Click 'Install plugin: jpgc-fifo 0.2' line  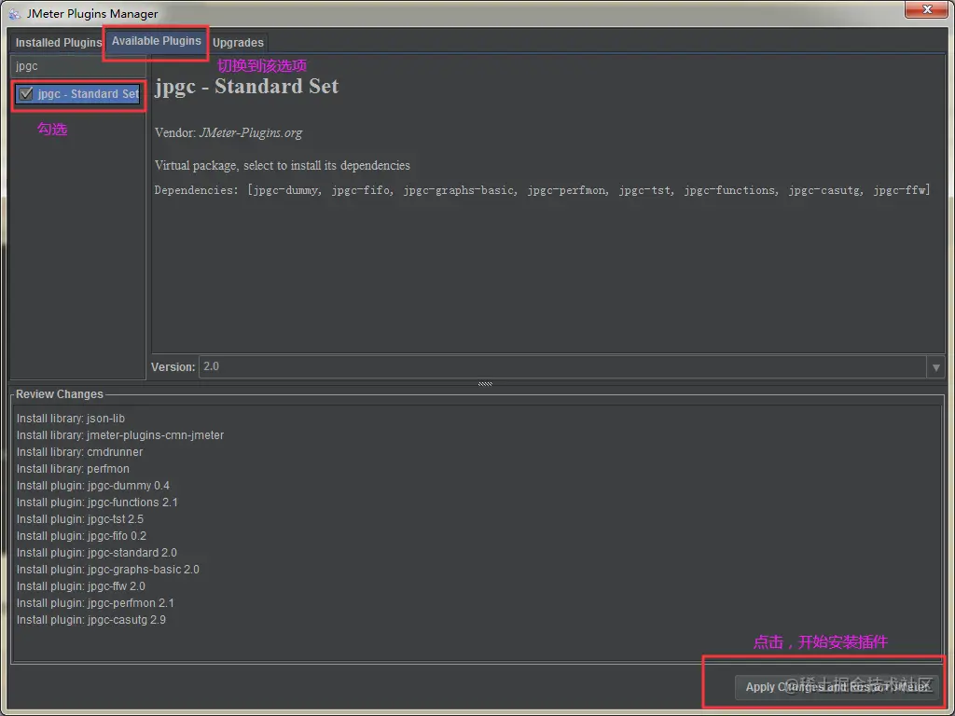82,536
